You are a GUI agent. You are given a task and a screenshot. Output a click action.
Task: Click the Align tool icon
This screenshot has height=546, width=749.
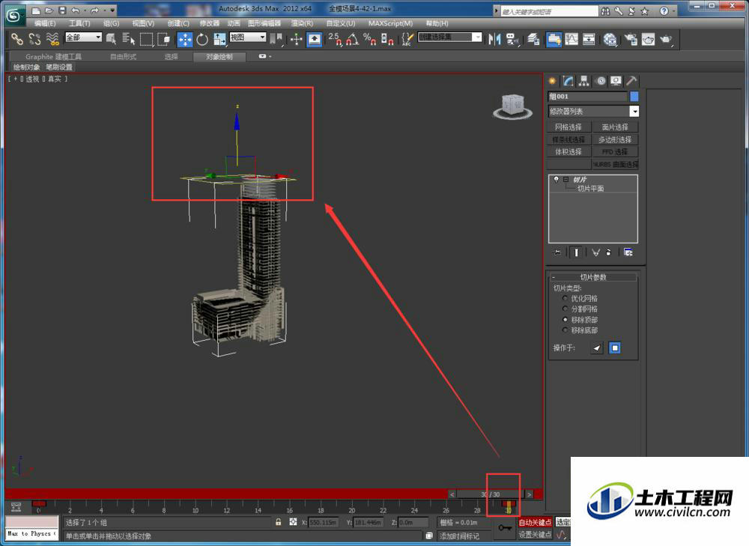point(512,39)
